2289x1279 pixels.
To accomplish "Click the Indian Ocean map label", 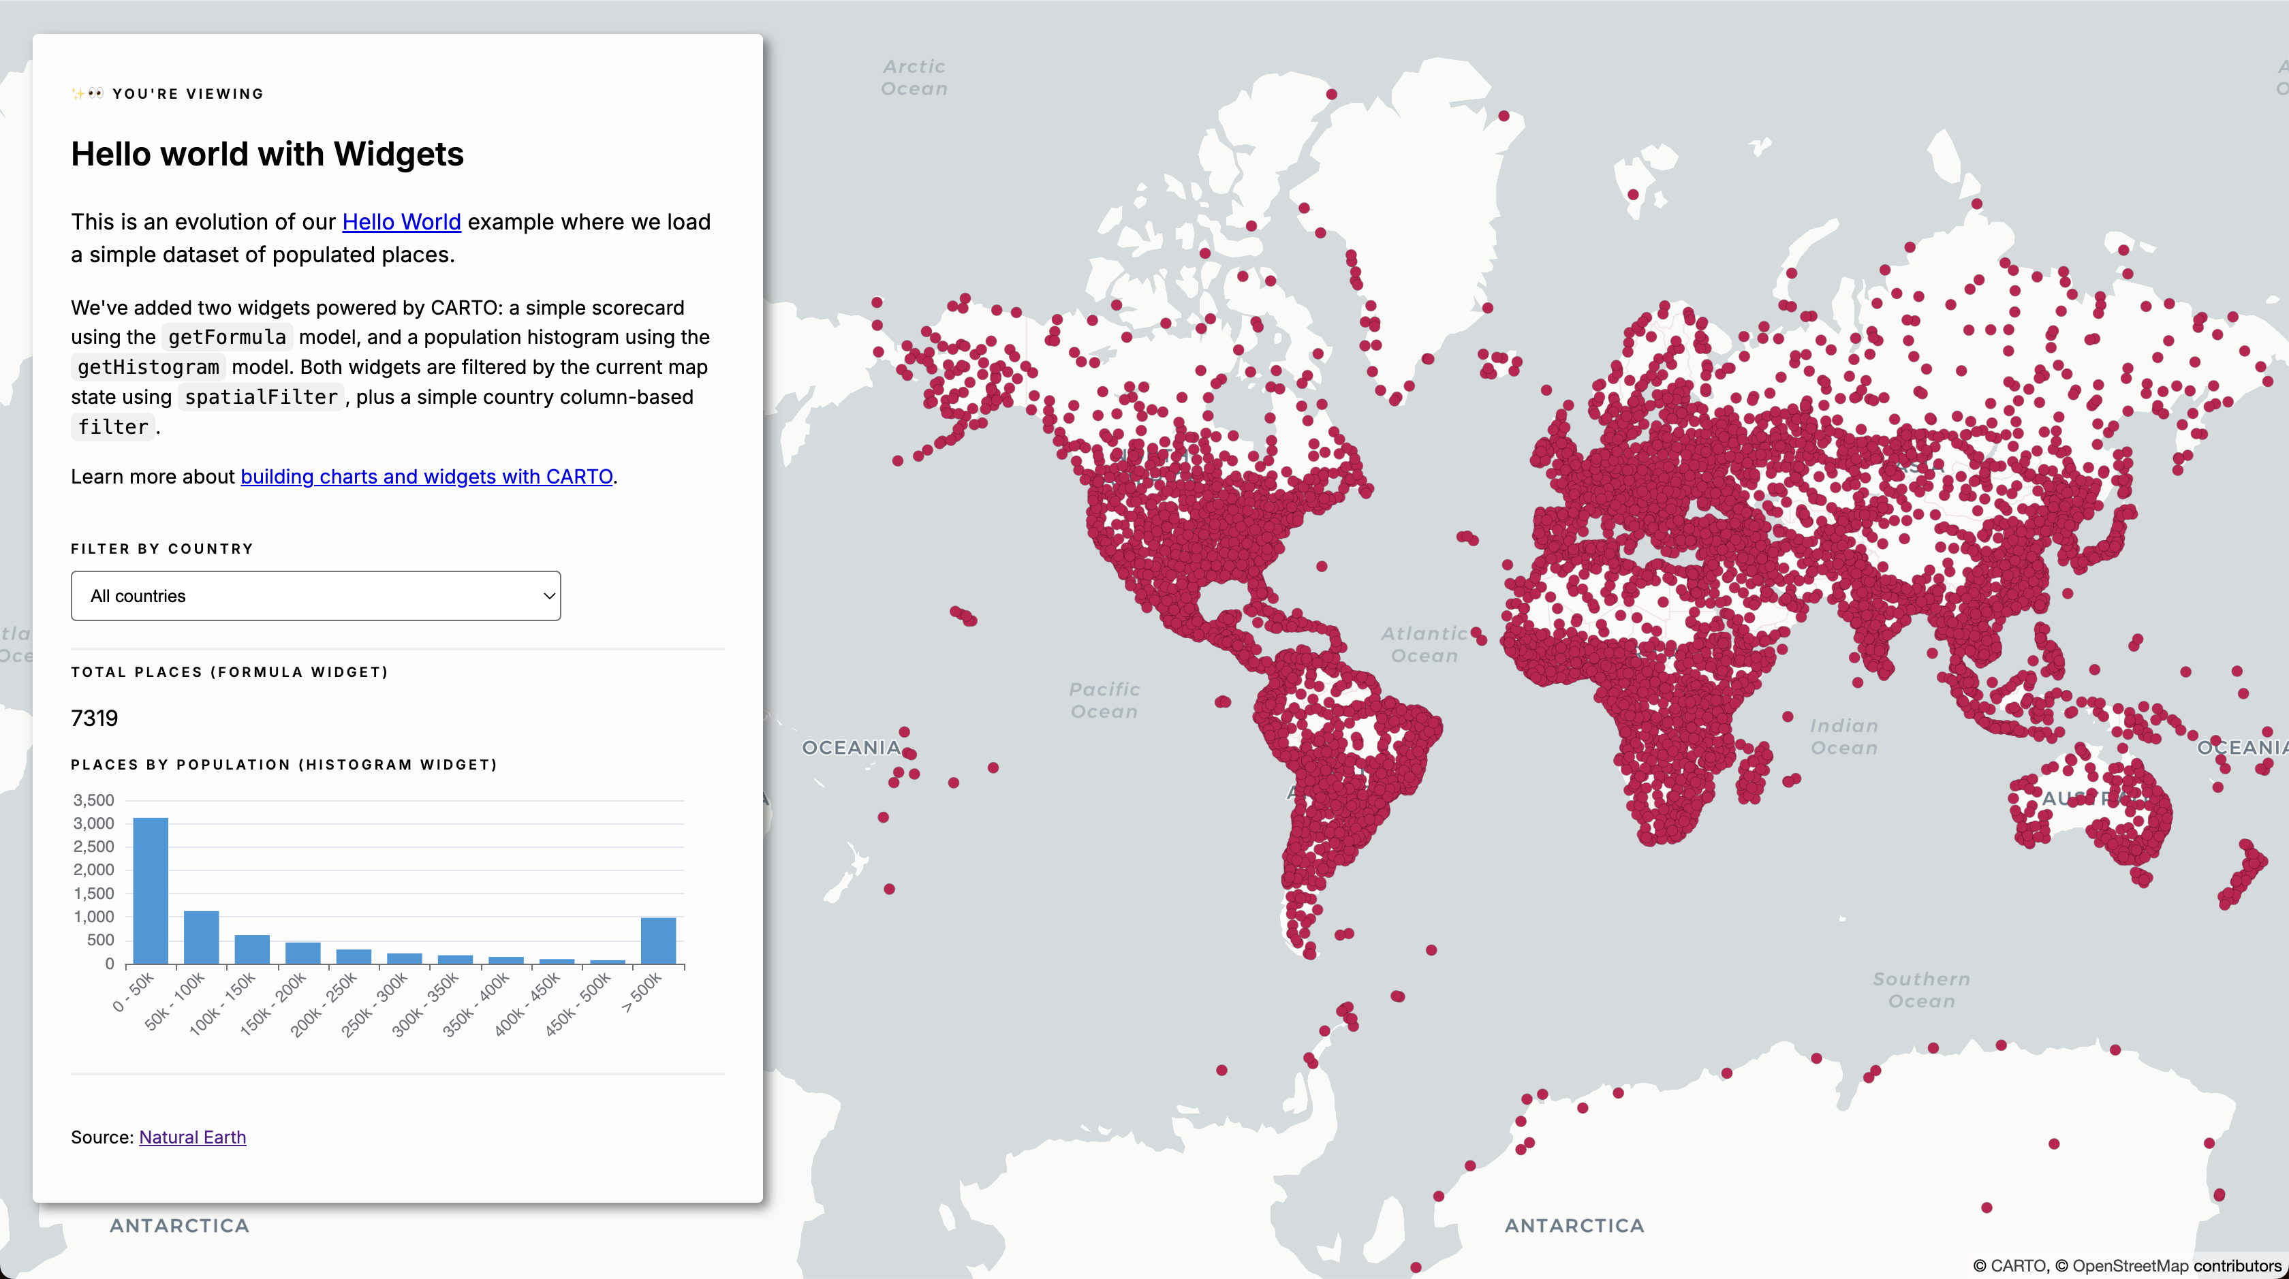I will coord(1844,737).
